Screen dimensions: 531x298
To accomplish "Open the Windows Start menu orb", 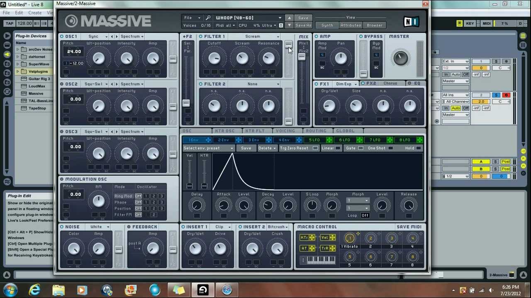I will pos(10,290).
